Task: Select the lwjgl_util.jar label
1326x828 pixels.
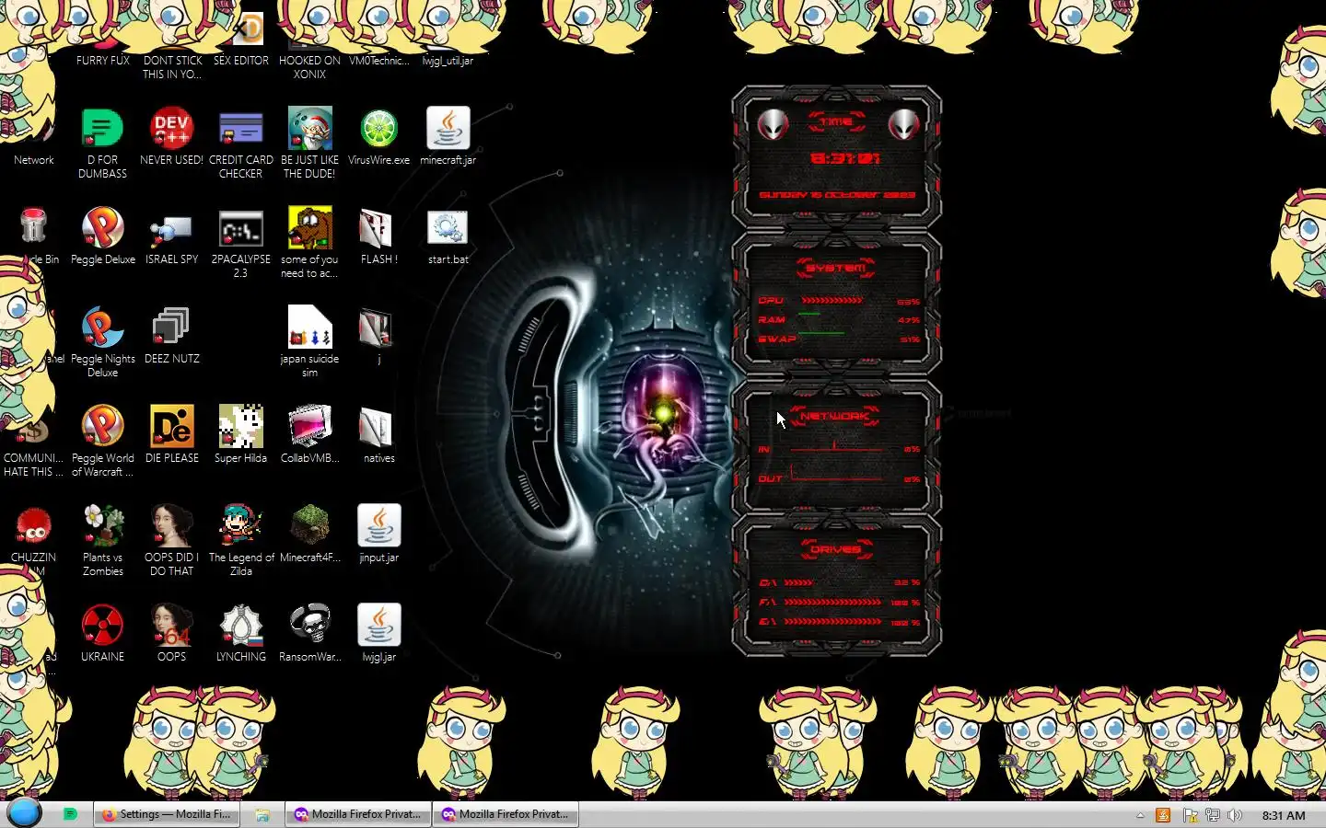Action: tap(448, 61)
